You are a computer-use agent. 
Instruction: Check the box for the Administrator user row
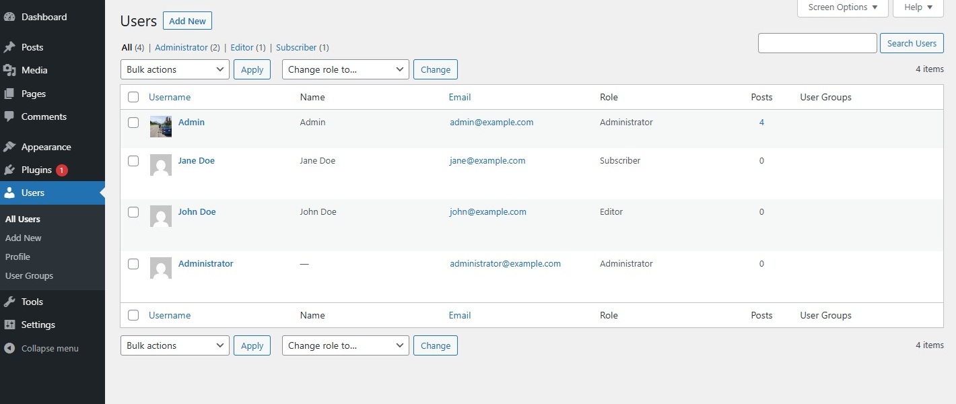click(x=133, y=264)
